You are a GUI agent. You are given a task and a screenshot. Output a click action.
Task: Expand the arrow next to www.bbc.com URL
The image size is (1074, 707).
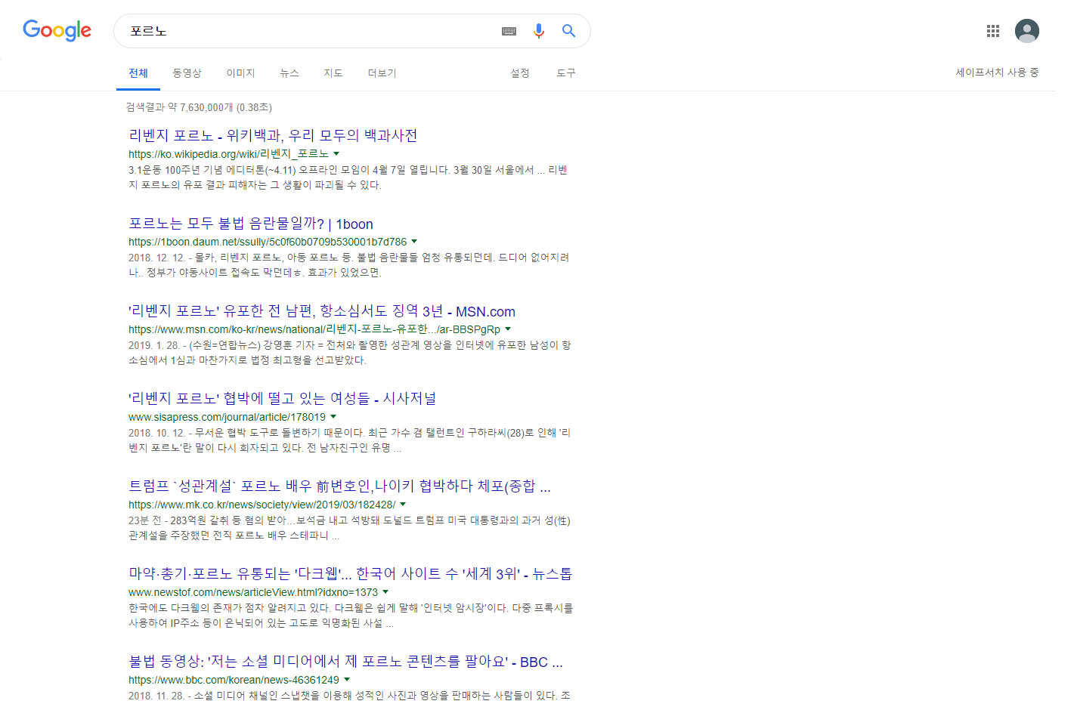coord(347,679)
